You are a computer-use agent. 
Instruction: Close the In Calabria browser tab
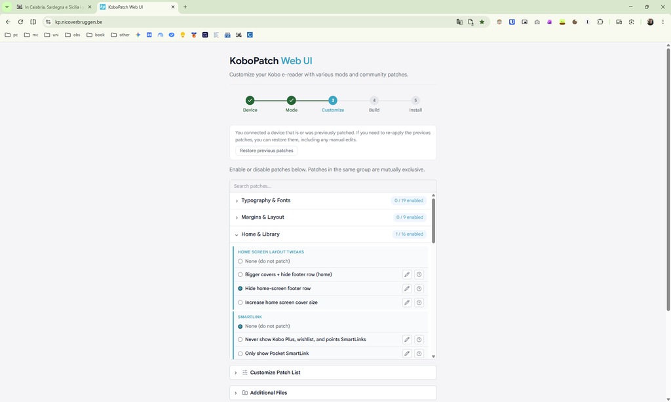pyautogui.click(x=89, y=7)
